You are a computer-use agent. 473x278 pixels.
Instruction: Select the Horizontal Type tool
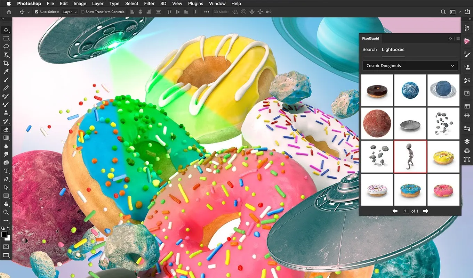6,171
